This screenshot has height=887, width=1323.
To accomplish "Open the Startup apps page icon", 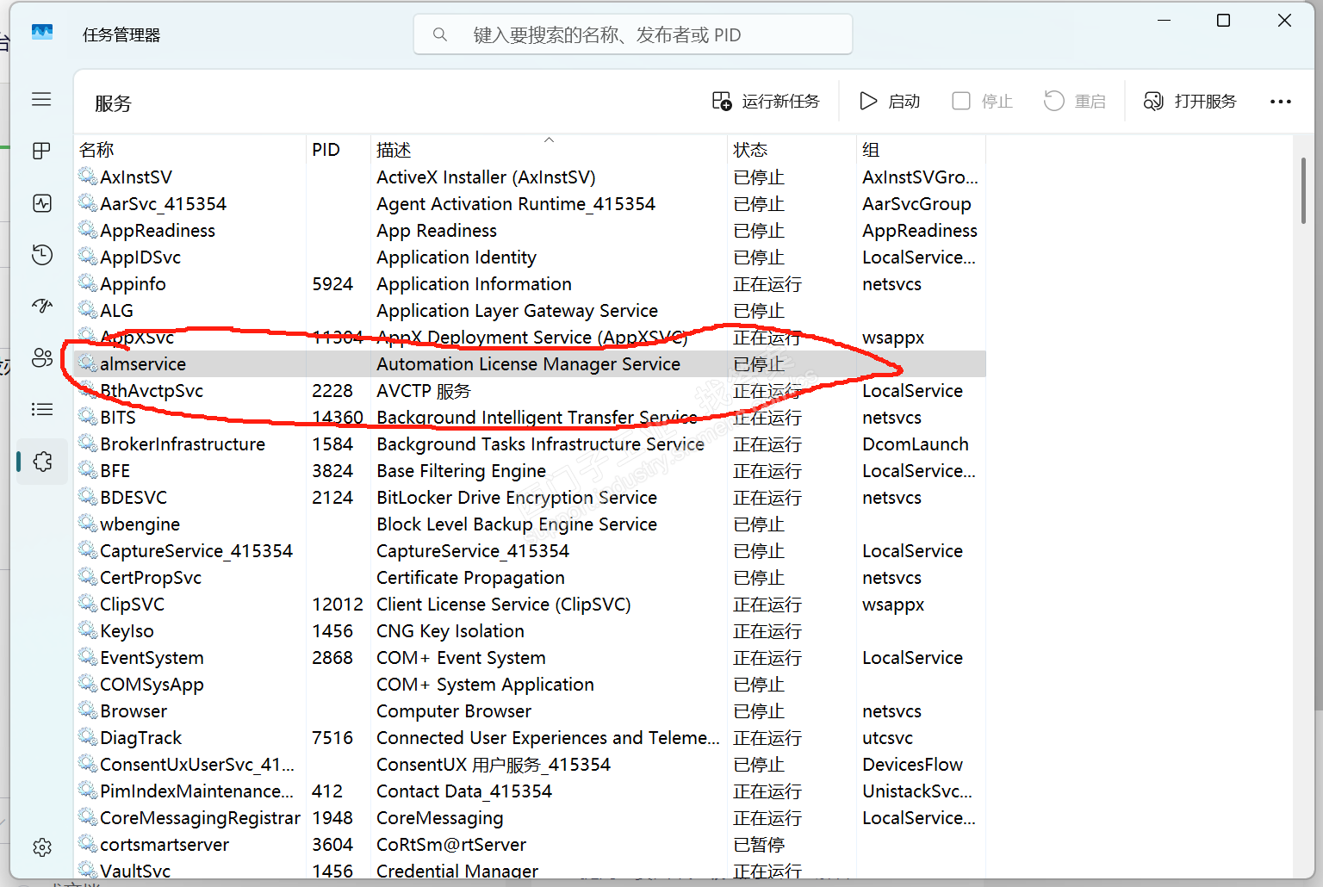I will pyautogui.click(x=41, y=307).
